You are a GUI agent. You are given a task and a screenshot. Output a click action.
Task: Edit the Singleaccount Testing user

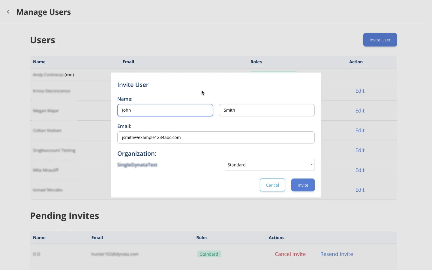click(360, 150)
